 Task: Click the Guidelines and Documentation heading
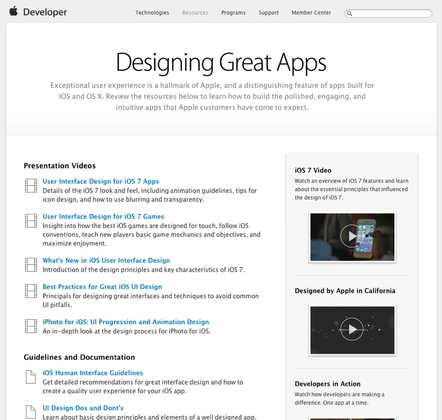79,357
